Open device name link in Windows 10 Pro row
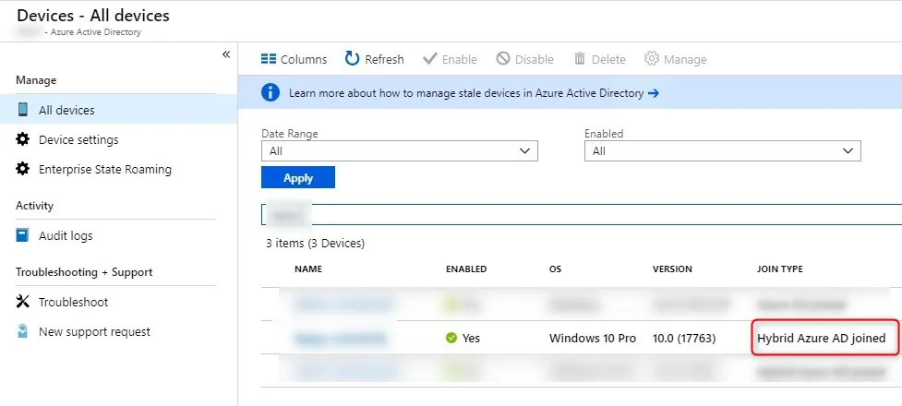This screenshot has height=406, width=902. [340, 339]
